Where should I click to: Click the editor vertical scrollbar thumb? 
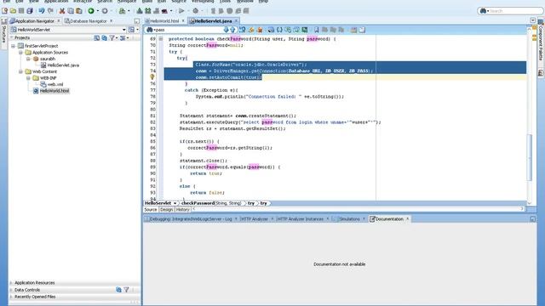tap(530, 158)
